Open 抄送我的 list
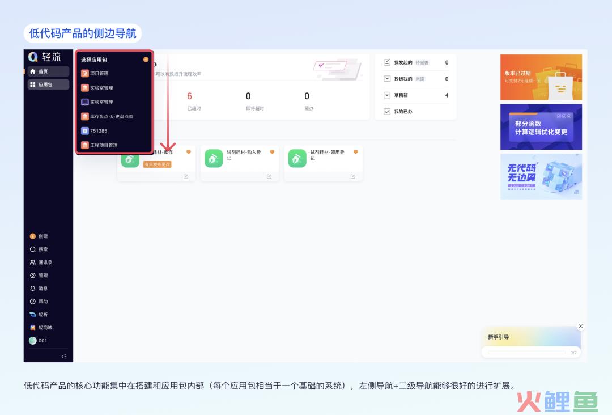Image resolution: width=612 pixels, height=415 pixels. pos(416,79)
